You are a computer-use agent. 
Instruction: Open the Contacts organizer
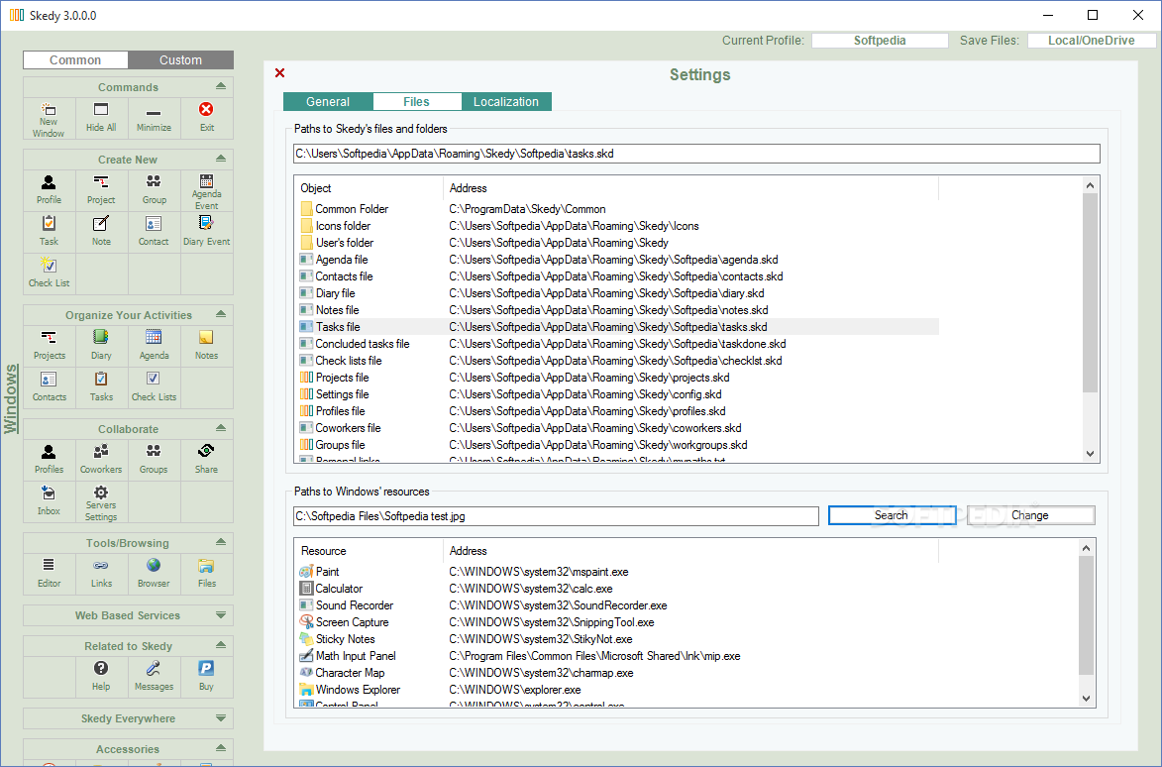tap(49, 386)
